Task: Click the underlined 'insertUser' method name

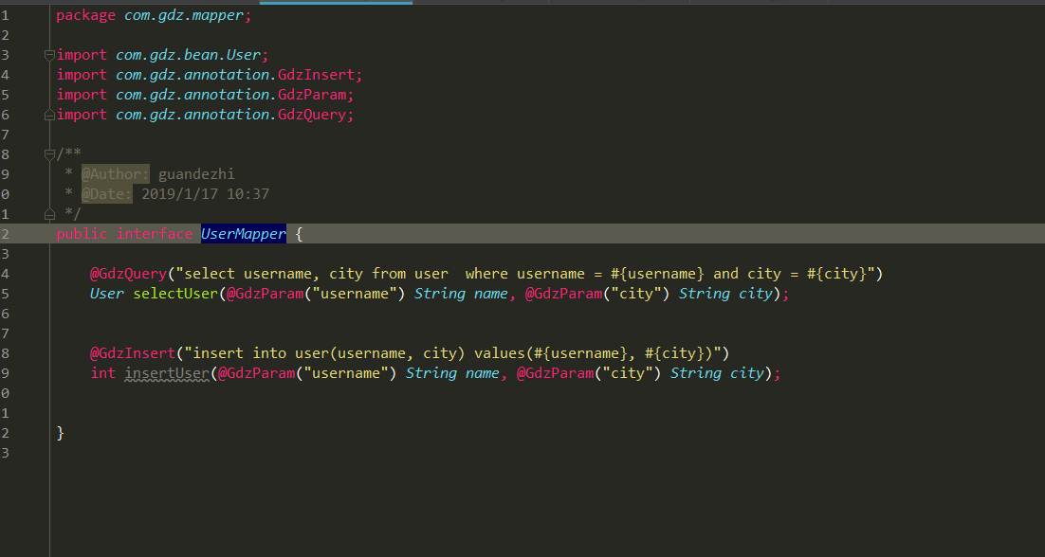Action: 167,372
